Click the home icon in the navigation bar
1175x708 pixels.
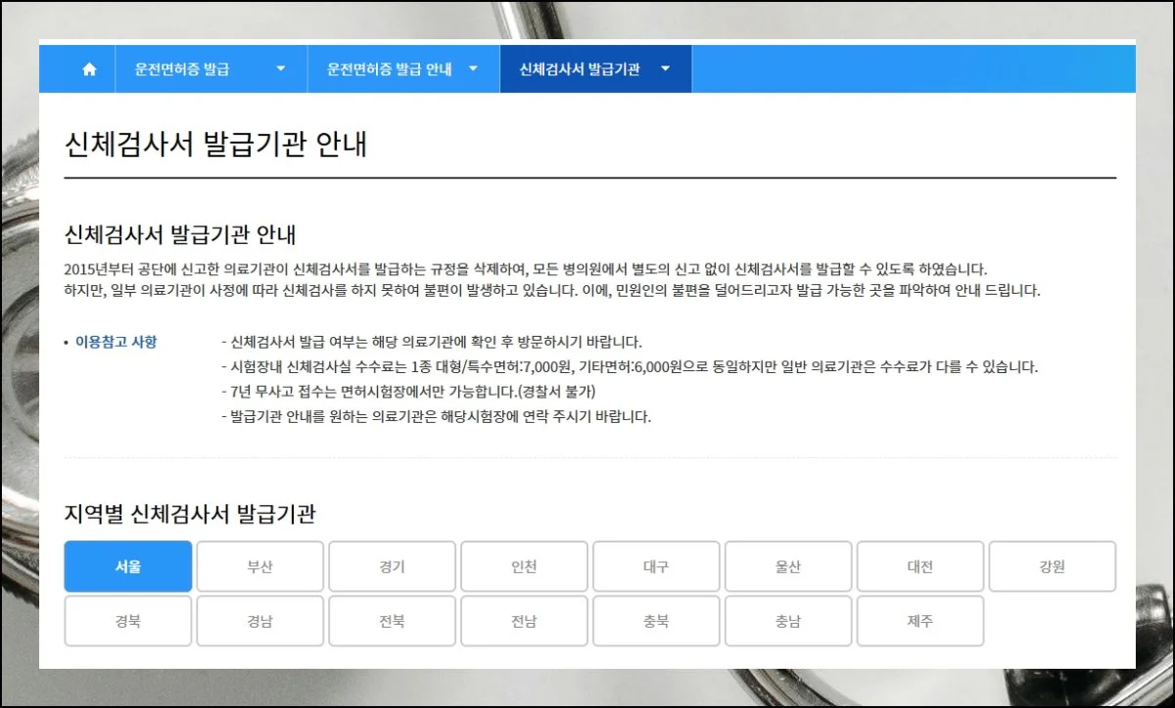(89, 69)
